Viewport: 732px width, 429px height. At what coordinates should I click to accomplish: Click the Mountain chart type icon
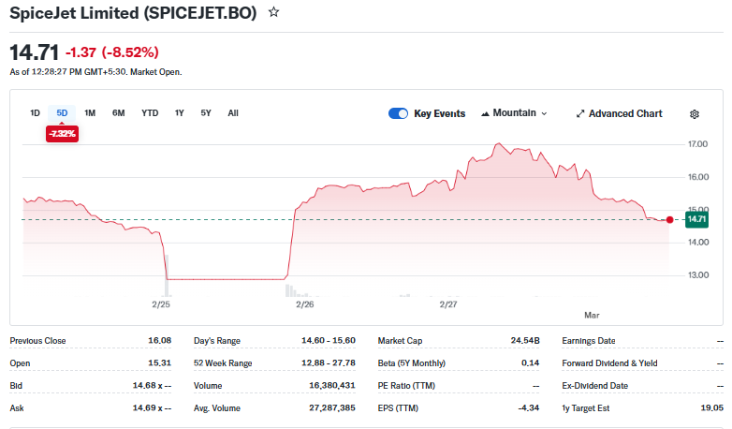(485, 113)
